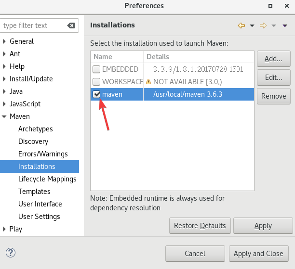This screenshot has height=269, width=295.
Task: Select the EMBEDDED row name text
Action: pos(120,69)
